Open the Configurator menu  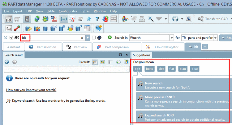point(68,11)
